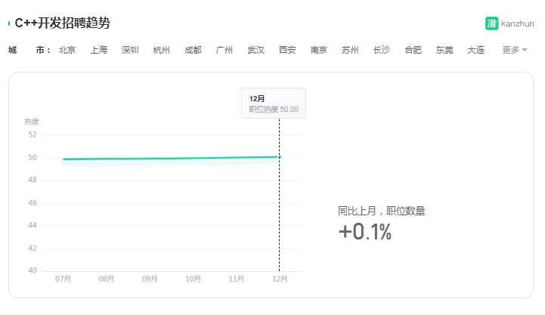Click the green kanzhun logo icon
545x315 pixels.
(491, 23)
